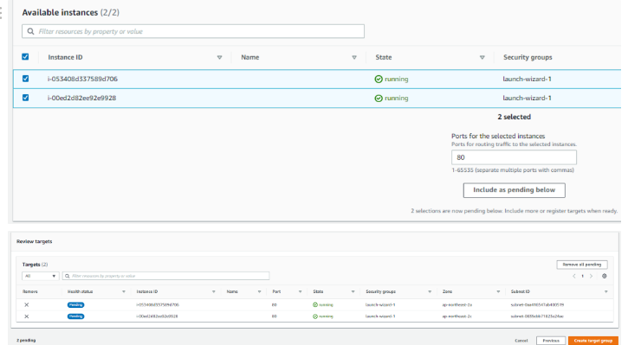Screen dimensions: 641x345
Task: Click the Cancel link
Action: [x=521, y=341]
